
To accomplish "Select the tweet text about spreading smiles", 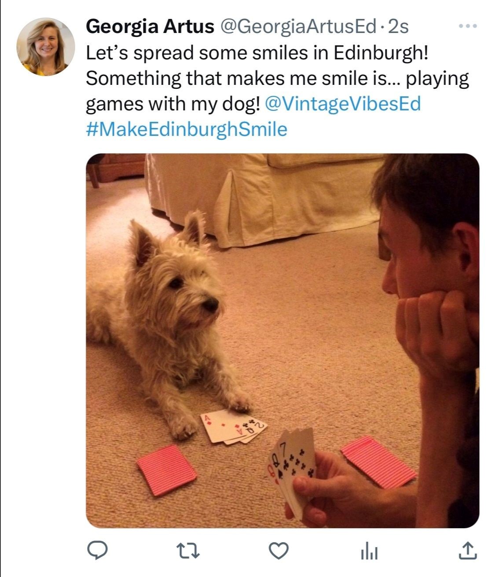I will [x=277, y=78].
